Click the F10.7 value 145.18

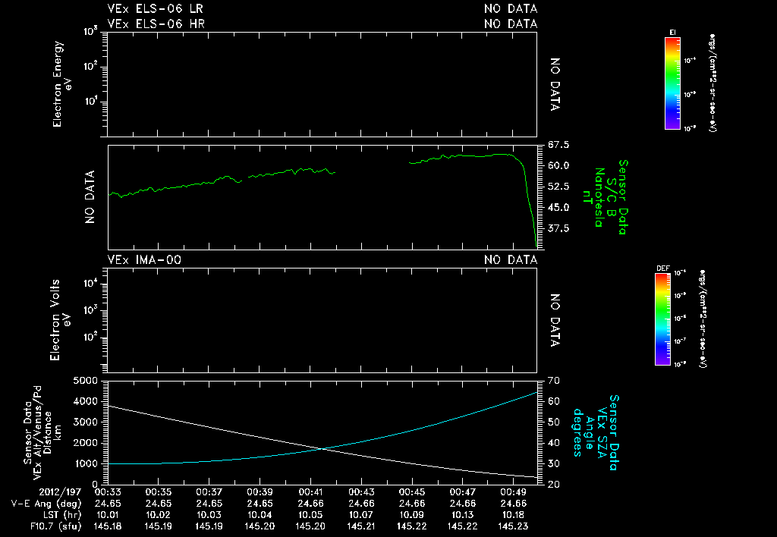pyautogui.click(x=108, y=526)
